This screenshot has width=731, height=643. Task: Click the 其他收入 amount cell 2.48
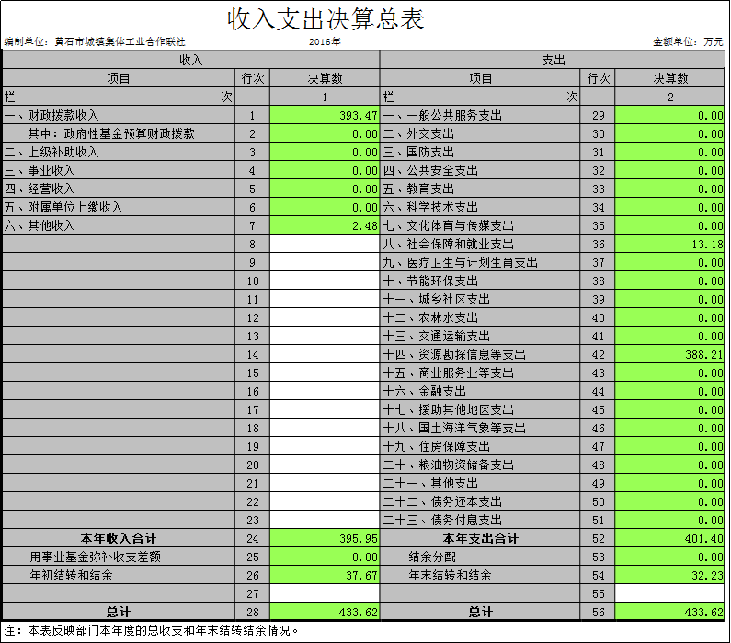point(325,226)
